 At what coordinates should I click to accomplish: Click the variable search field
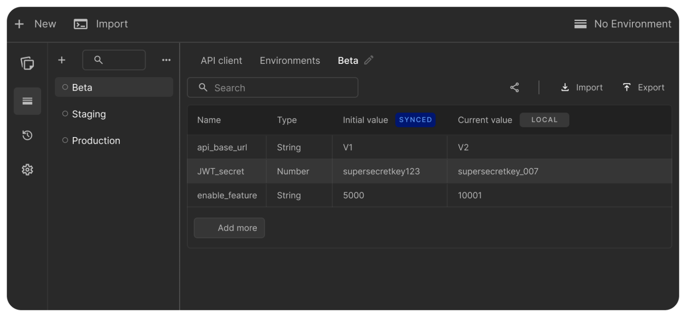pyautogui.click(x=272, y=88)
